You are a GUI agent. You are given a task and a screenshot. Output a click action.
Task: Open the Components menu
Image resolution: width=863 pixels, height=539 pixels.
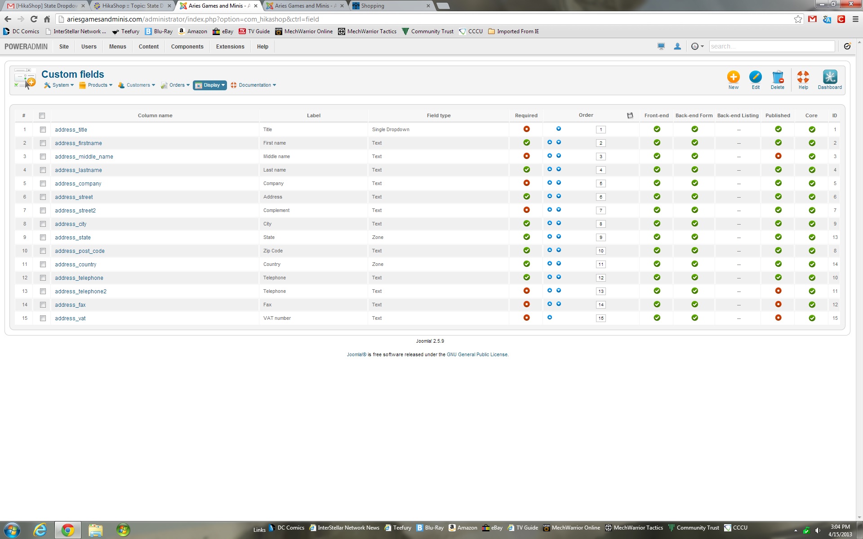(187, 47)
